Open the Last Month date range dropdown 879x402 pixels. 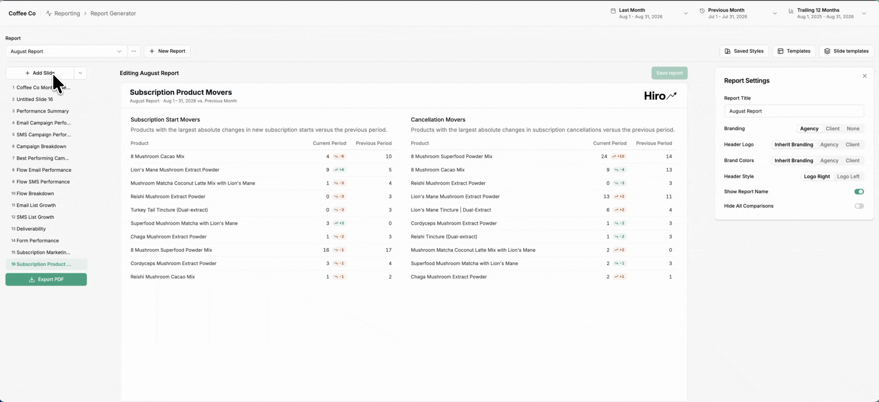click(x=649, y=13)
